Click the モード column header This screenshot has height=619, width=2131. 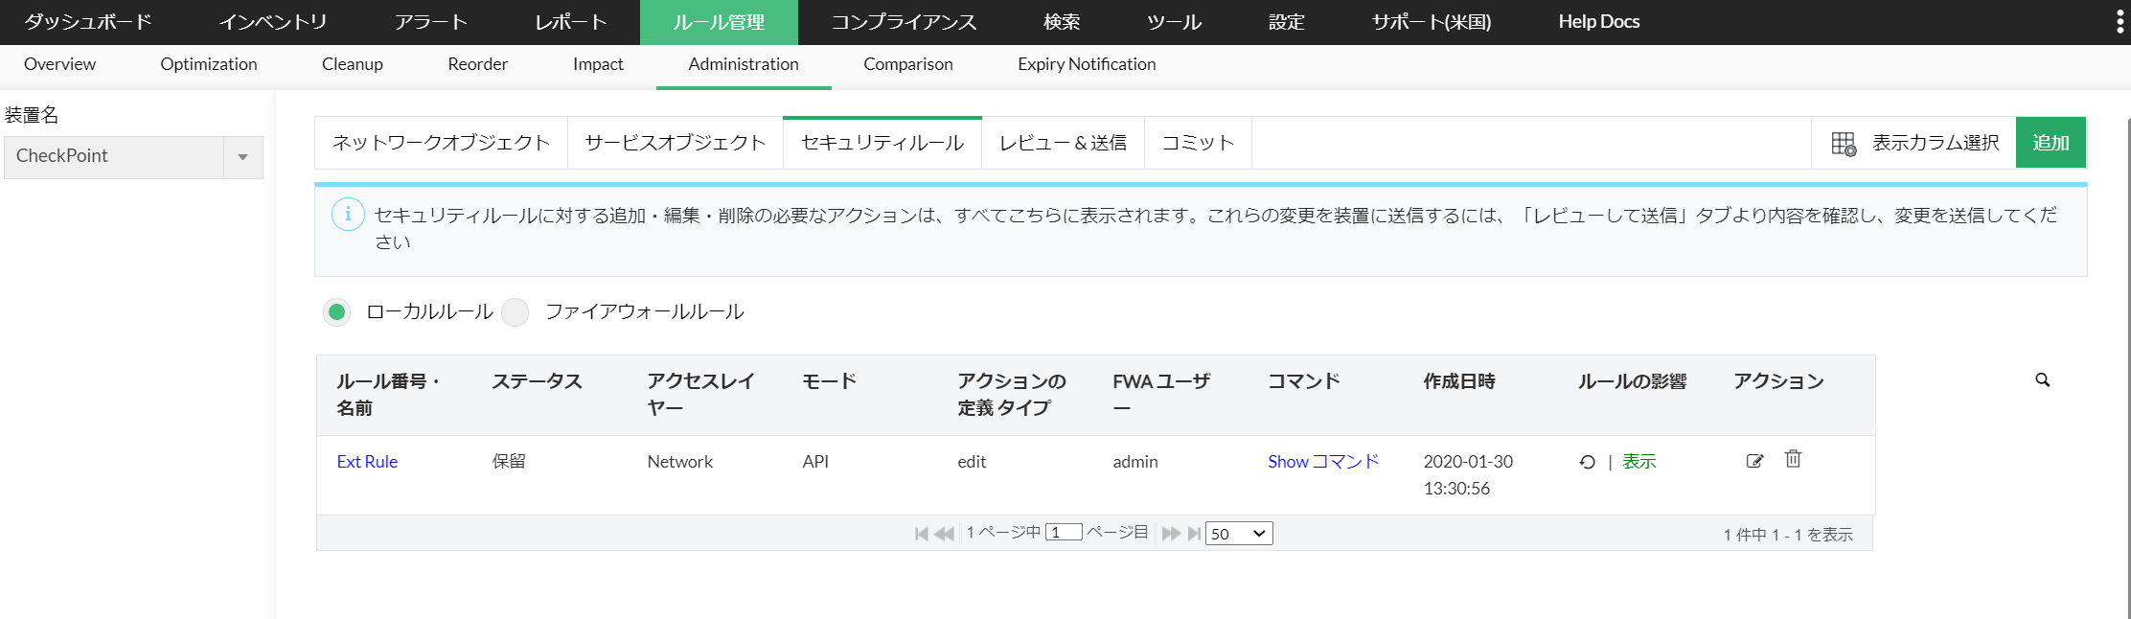point(829,381)
